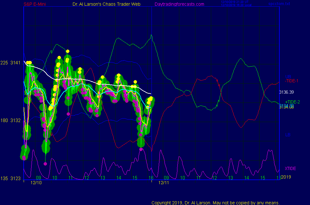Click the 3136.39 white price readout
Image resolution: width=310 pixels, height=205 pixels.
coord(287,92)
